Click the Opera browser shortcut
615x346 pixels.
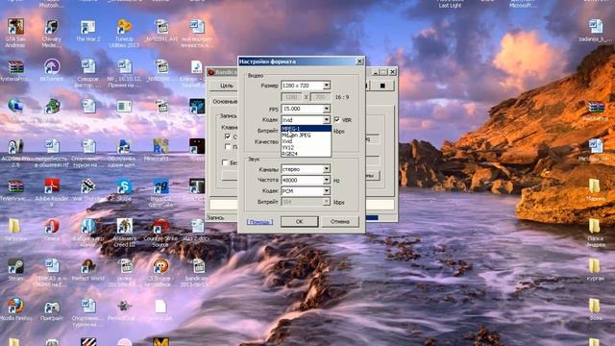pyautogui.click(x=51, y=230)
